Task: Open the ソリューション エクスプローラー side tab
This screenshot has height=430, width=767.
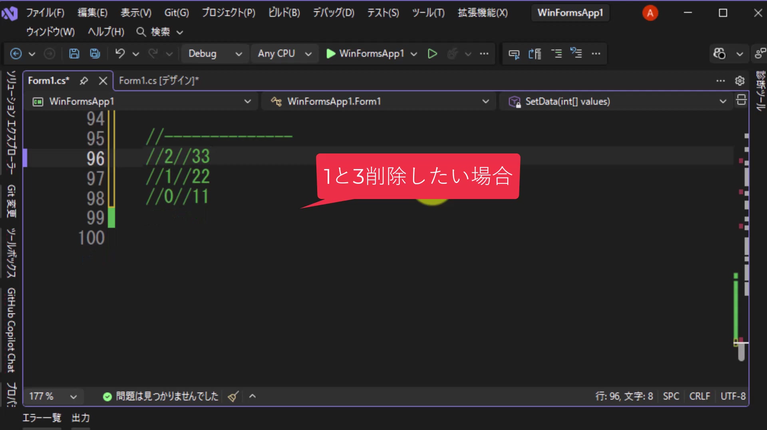Action: point(11,123)
